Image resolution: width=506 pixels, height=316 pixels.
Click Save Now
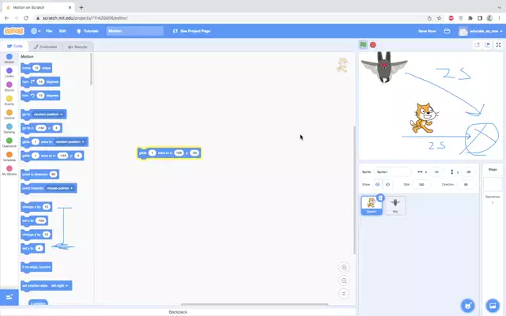coord(427,31)
